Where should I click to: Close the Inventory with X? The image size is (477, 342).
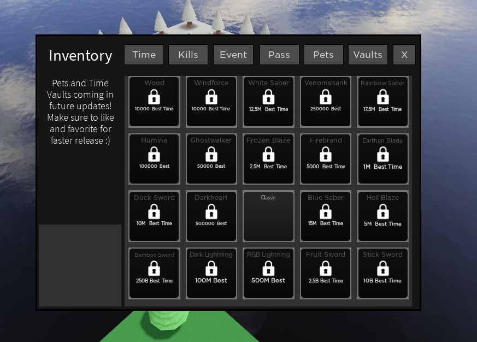coord(404,55)
